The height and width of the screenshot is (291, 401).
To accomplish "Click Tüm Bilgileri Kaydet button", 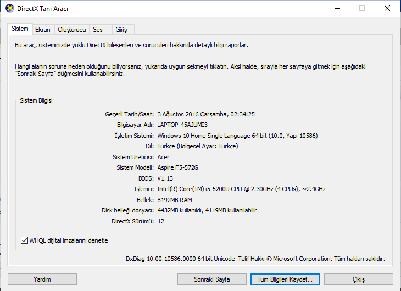I will tap(285, 279).
